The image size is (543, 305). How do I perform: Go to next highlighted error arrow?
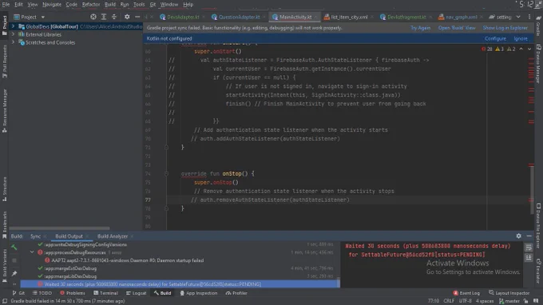(x=529, y=50)
